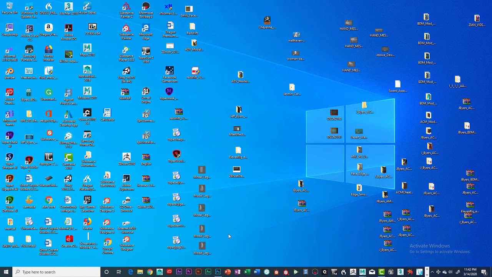Open the taskbar clock showing 11:42 PM
This screenshot has height=277, width=492.
(x=470, y=272)
